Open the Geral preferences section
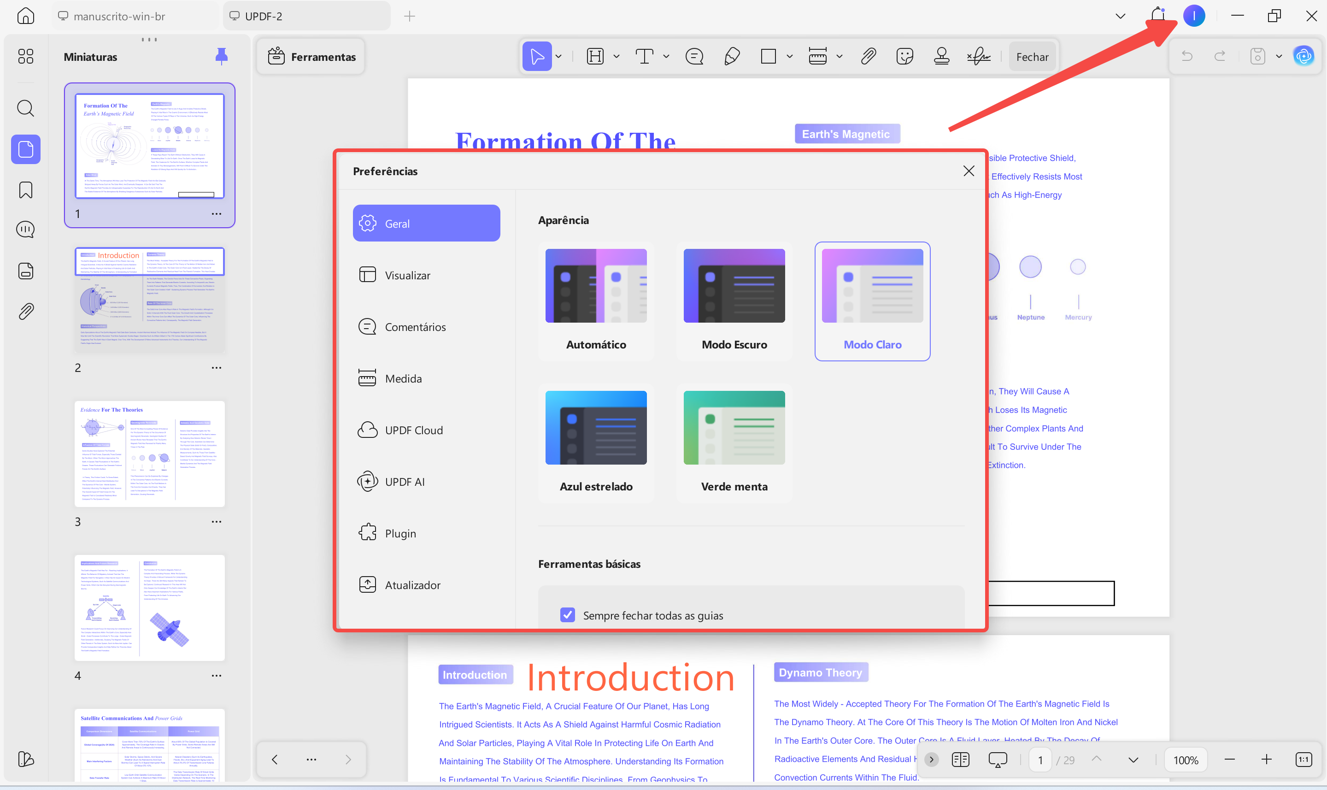The image size is (1327, 790). point(426,223)
